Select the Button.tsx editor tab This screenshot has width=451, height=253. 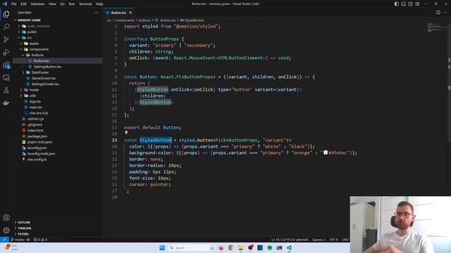(118, 13)
